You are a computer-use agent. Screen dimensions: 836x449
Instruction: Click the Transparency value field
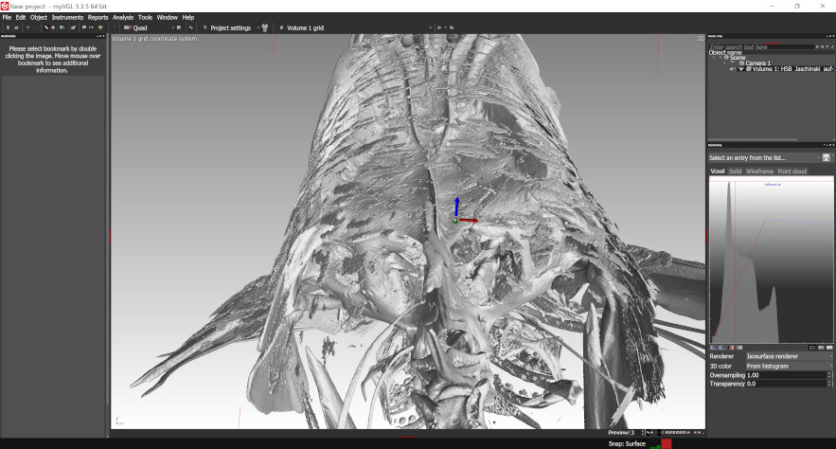(786, 384)
